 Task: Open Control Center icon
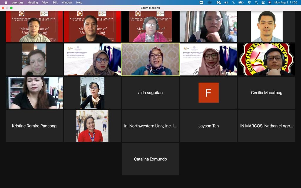pos(263,2)
